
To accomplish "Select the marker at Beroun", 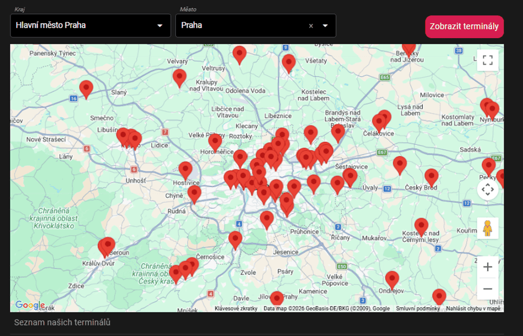I will [108, 246].
